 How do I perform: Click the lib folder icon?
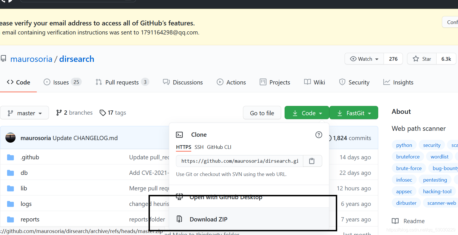click(10, 188)
